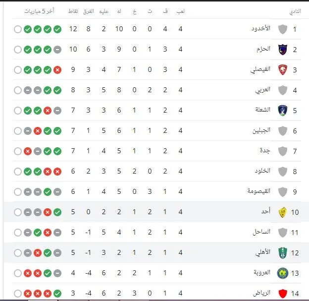Screen dimensions: 309x301
Task: Click the الرياض red shield crest
Action: point(283,294)
